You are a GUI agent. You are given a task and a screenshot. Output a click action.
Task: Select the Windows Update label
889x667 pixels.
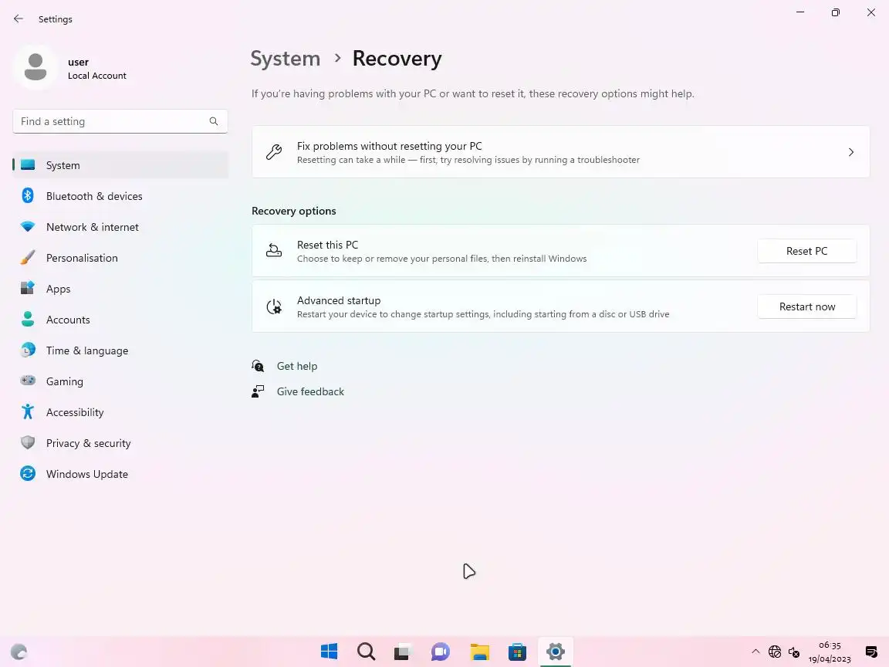point(87,474)
